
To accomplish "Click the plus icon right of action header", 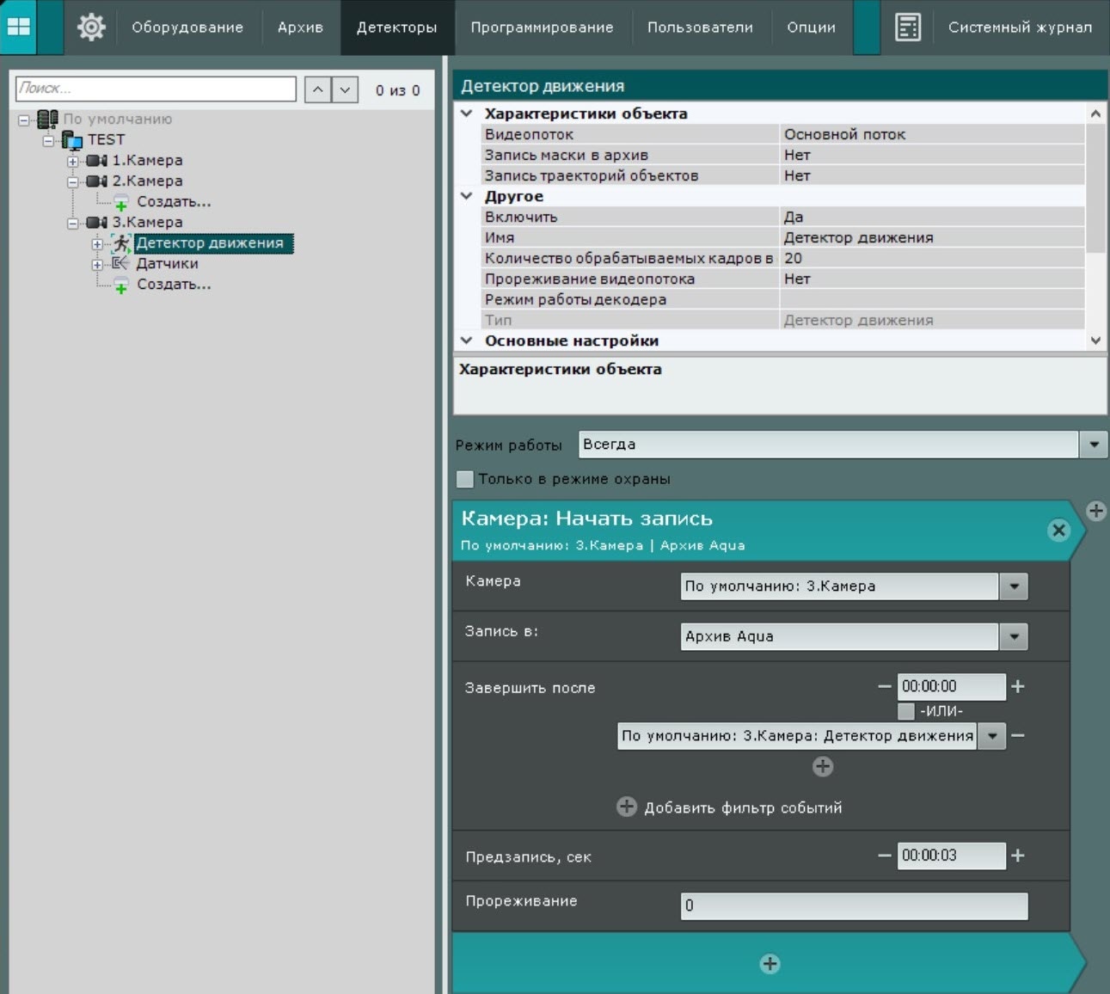I will click(x=1096, y=511).
